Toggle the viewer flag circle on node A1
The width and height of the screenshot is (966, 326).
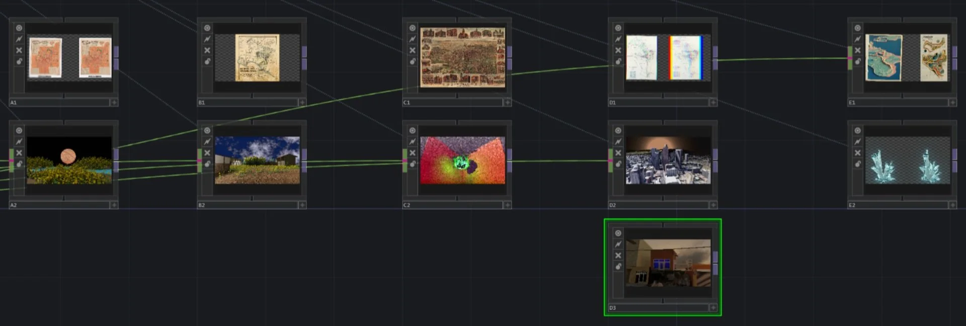19,28
